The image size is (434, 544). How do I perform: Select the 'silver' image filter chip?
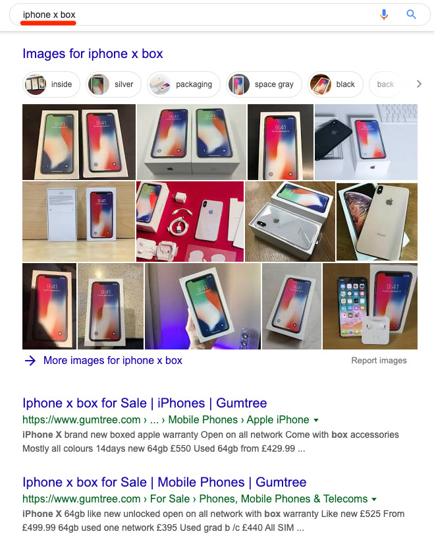[114, 84]
